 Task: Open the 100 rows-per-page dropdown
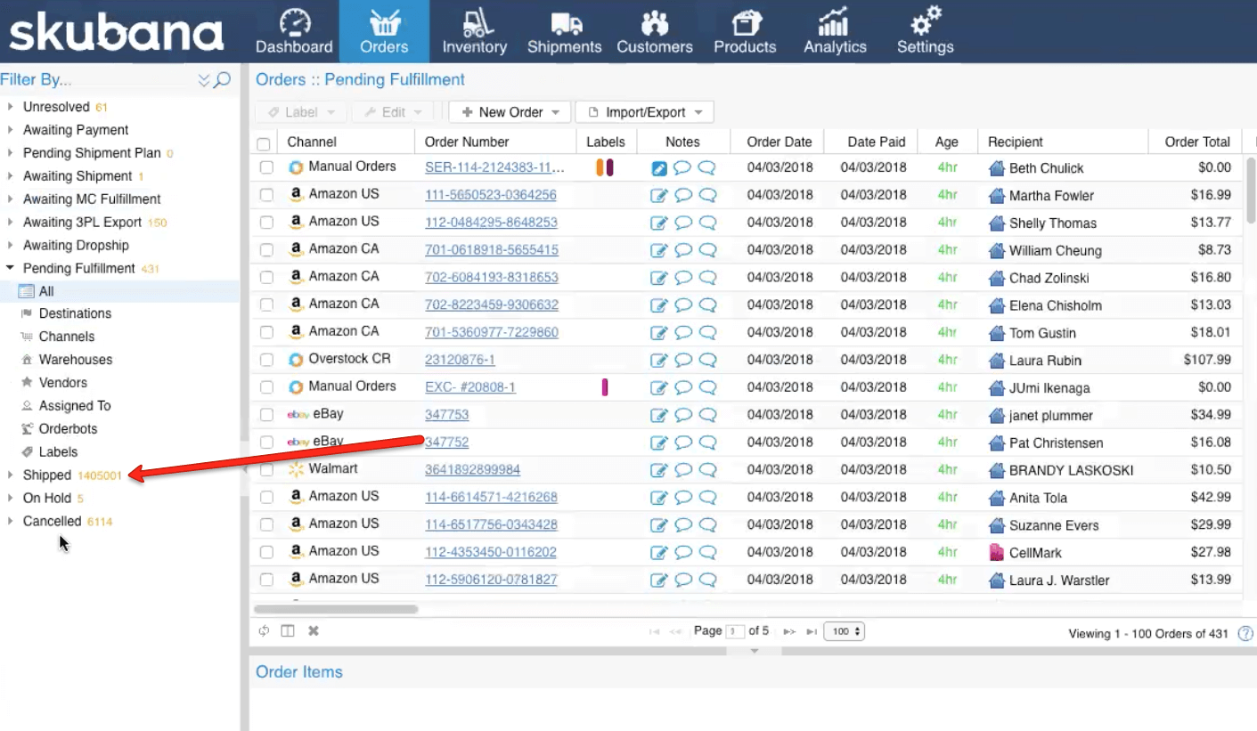[x=845, y=631]
